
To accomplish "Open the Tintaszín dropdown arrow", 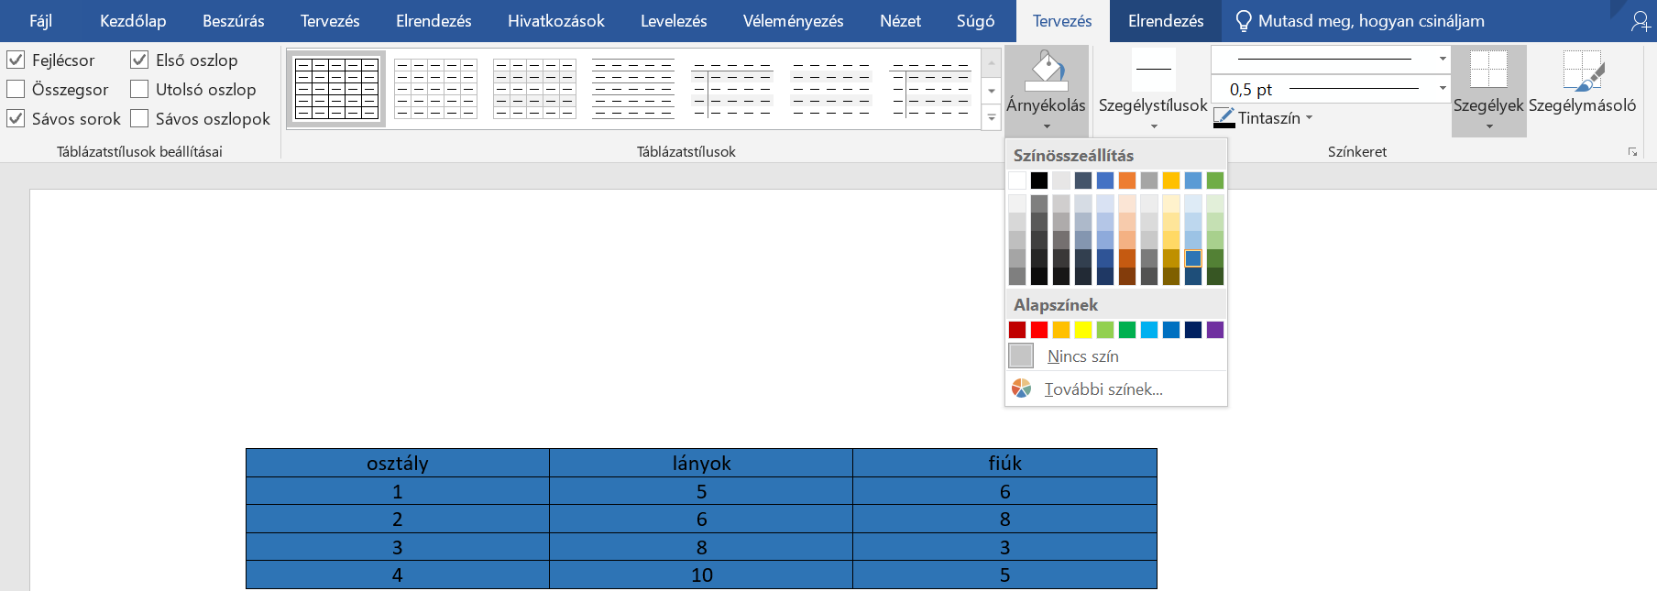I will click(1309, 117).
